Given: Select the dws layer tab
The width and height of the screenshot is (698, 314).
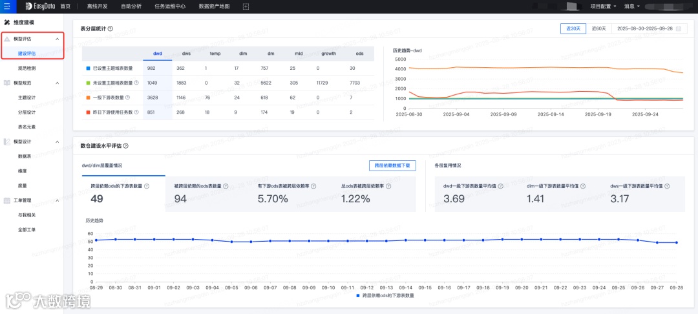Looking at the screenshot, I should 186,54.
